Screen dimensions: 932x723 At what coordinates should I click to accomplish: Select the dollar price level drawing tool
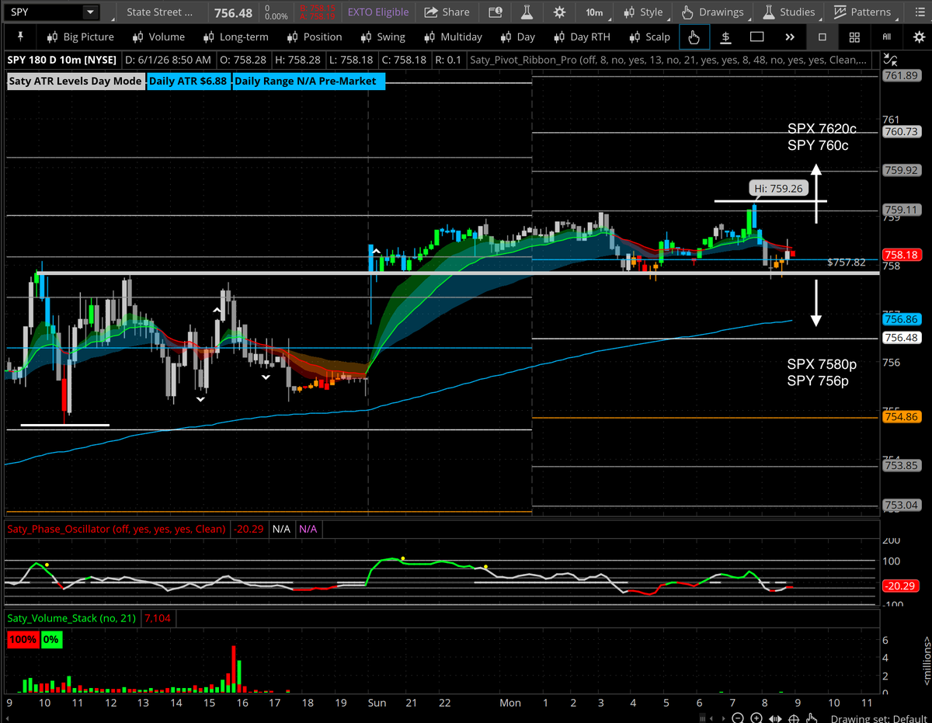tap(725, 36)
